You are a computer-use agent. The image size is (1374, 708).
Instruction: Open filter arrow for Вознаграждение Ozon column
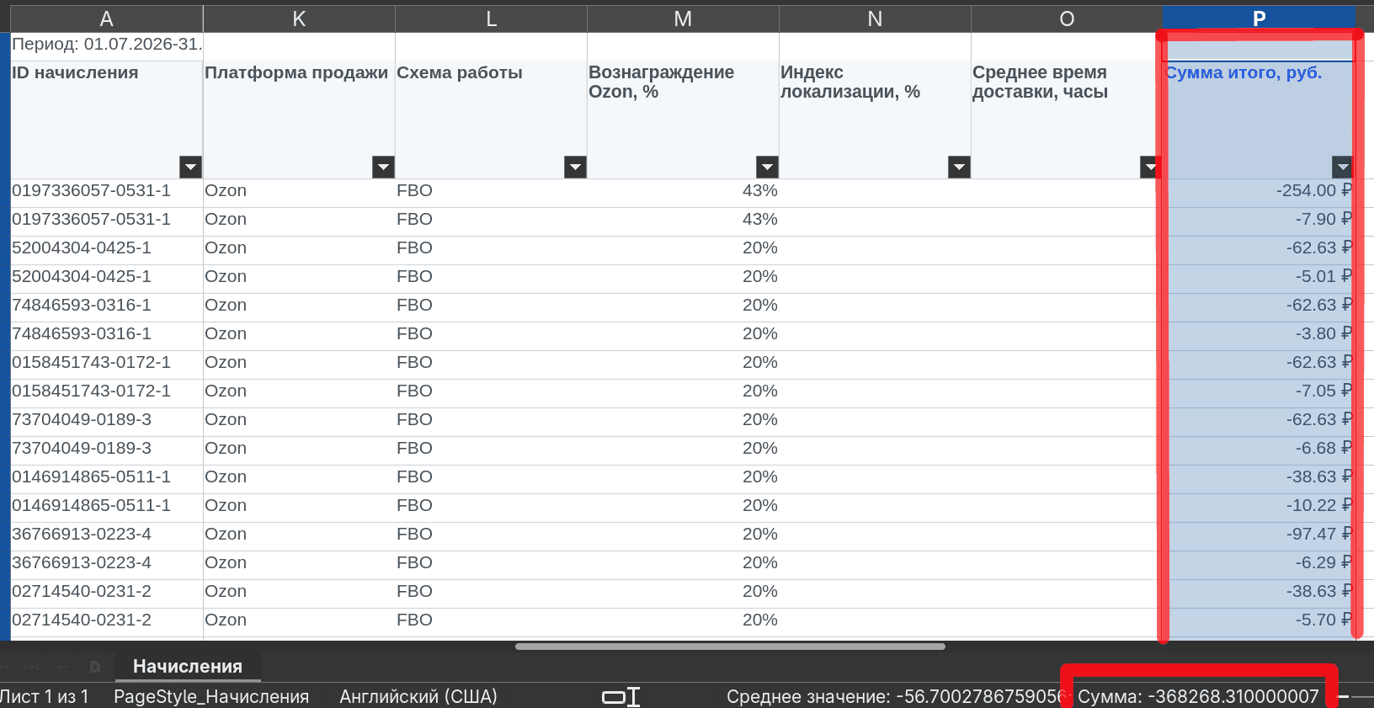pos(767,167)
